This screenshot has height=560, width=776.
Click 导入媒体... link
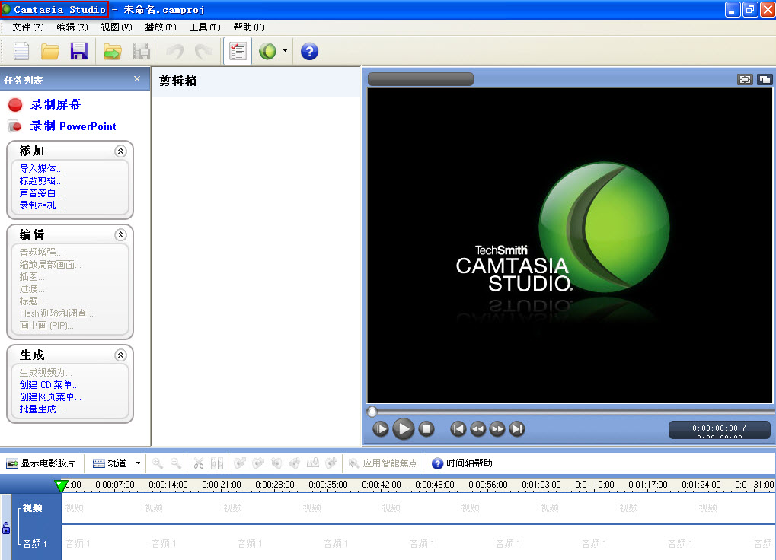coord(41,169)
